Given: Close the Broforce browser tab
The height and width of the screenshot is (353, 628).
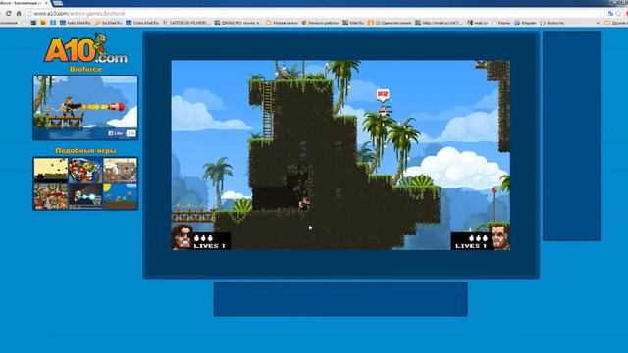Looking at the screenshot, I should click(46, 3).
